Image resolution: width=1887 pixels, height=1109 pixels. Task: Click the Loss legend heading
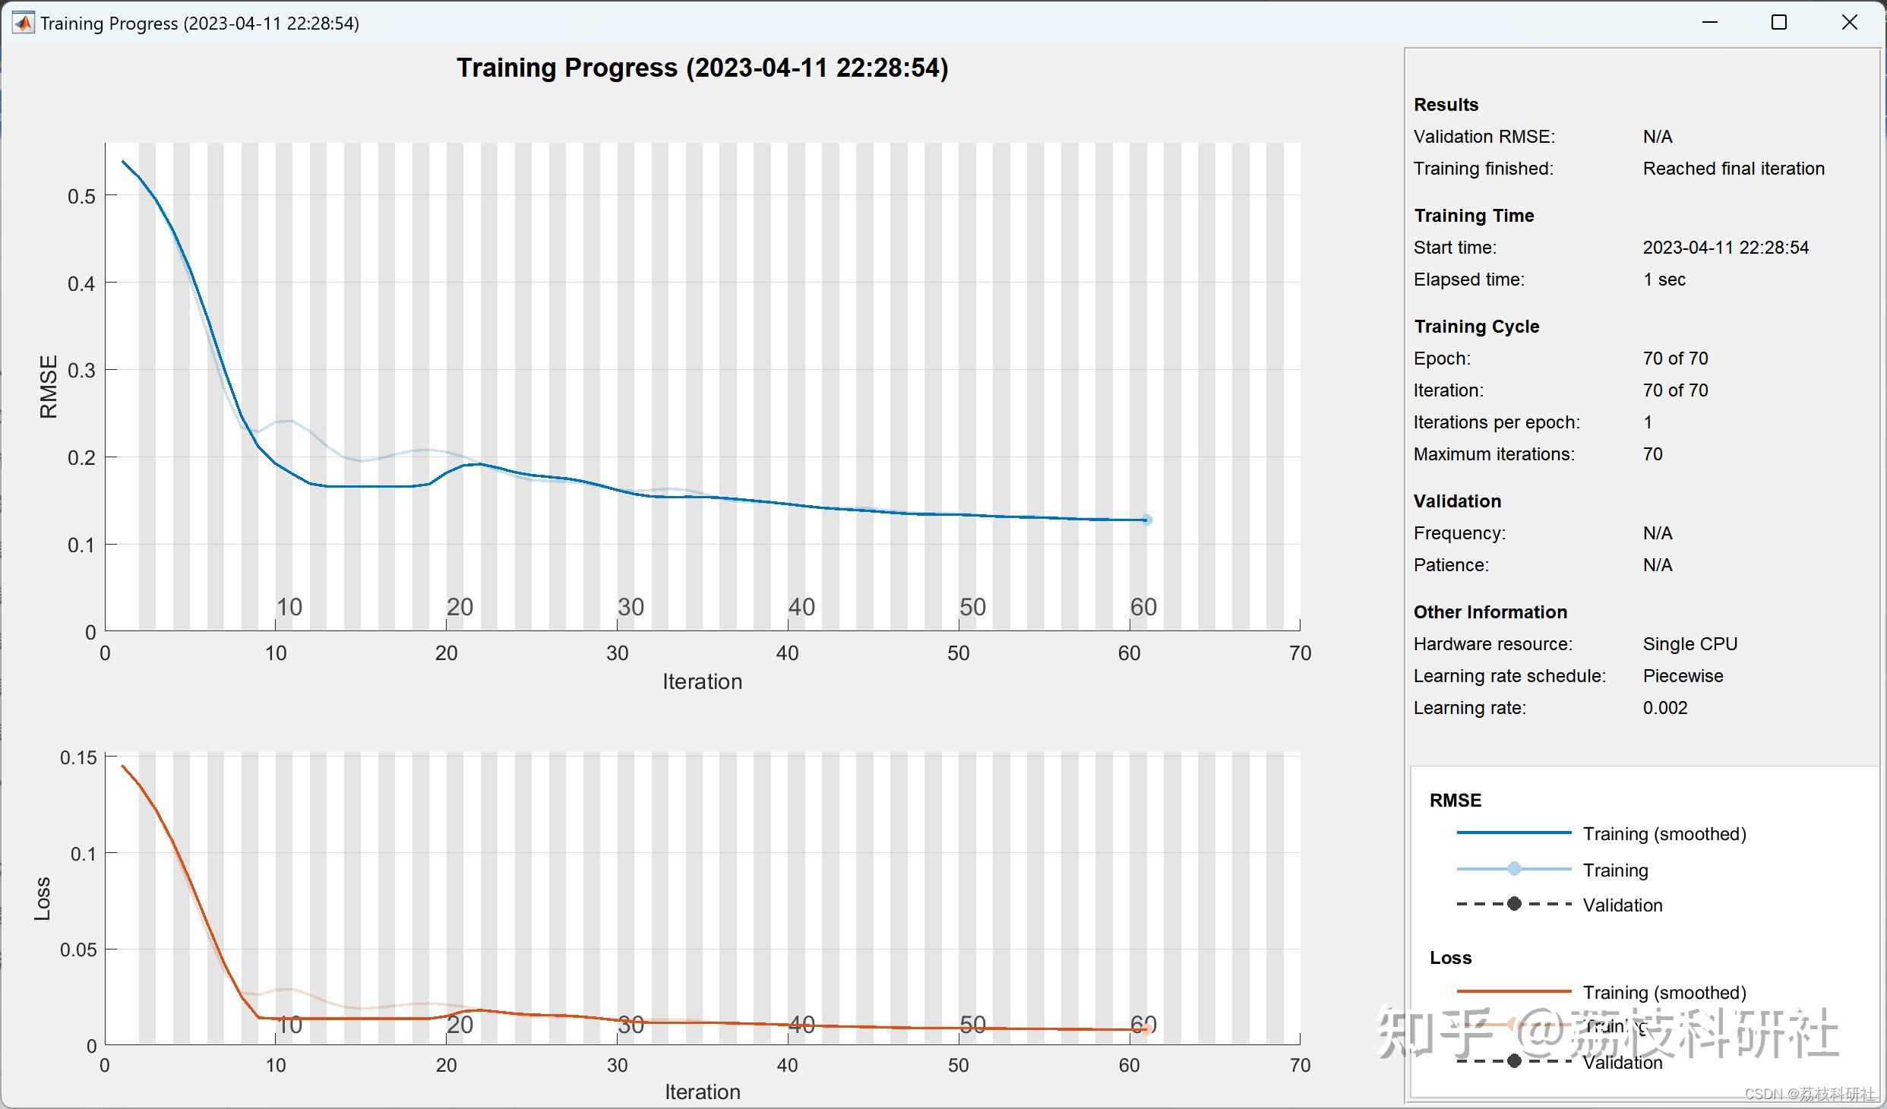(1450, 958)
